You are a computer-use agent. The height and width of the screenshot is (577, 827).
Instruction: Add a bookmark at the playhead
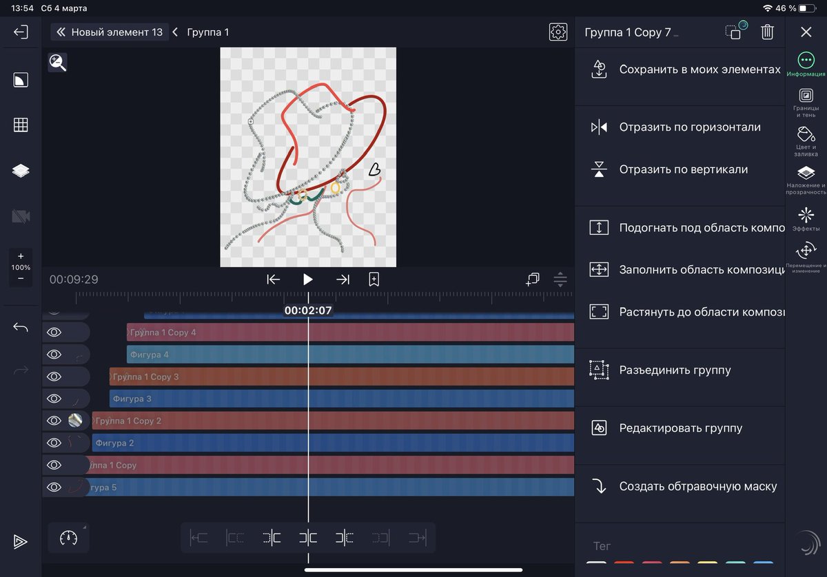(x=374, y=279)
